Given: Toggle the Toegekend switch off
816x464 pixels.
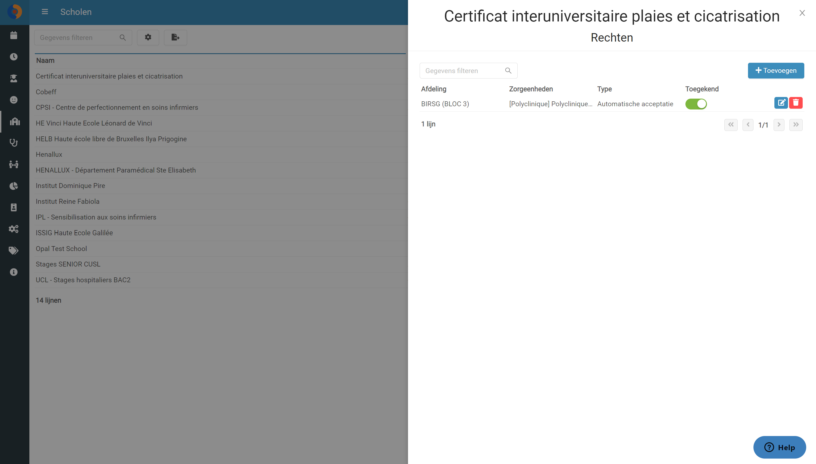Looking at the screenshot, I should tap(696, 104).
